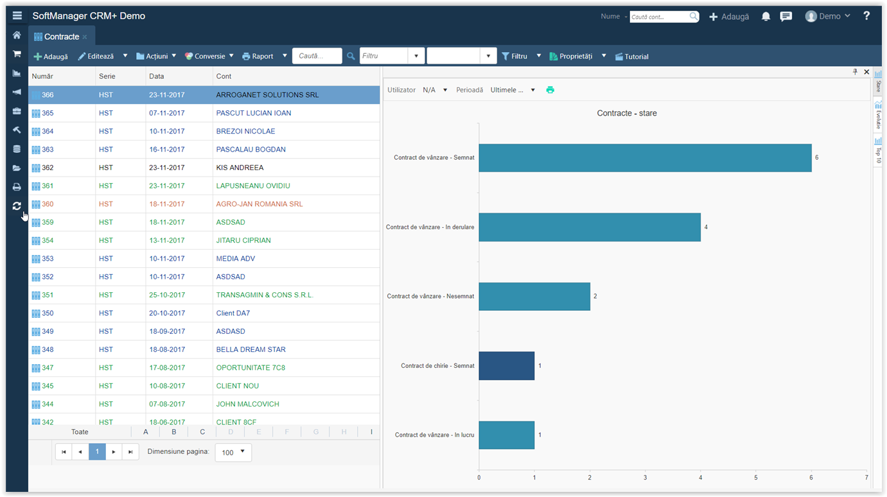Open the page size 100 dropdown
Image resolution: width=887 pixels, height=497 pixels.
click(x=233, y=452)
